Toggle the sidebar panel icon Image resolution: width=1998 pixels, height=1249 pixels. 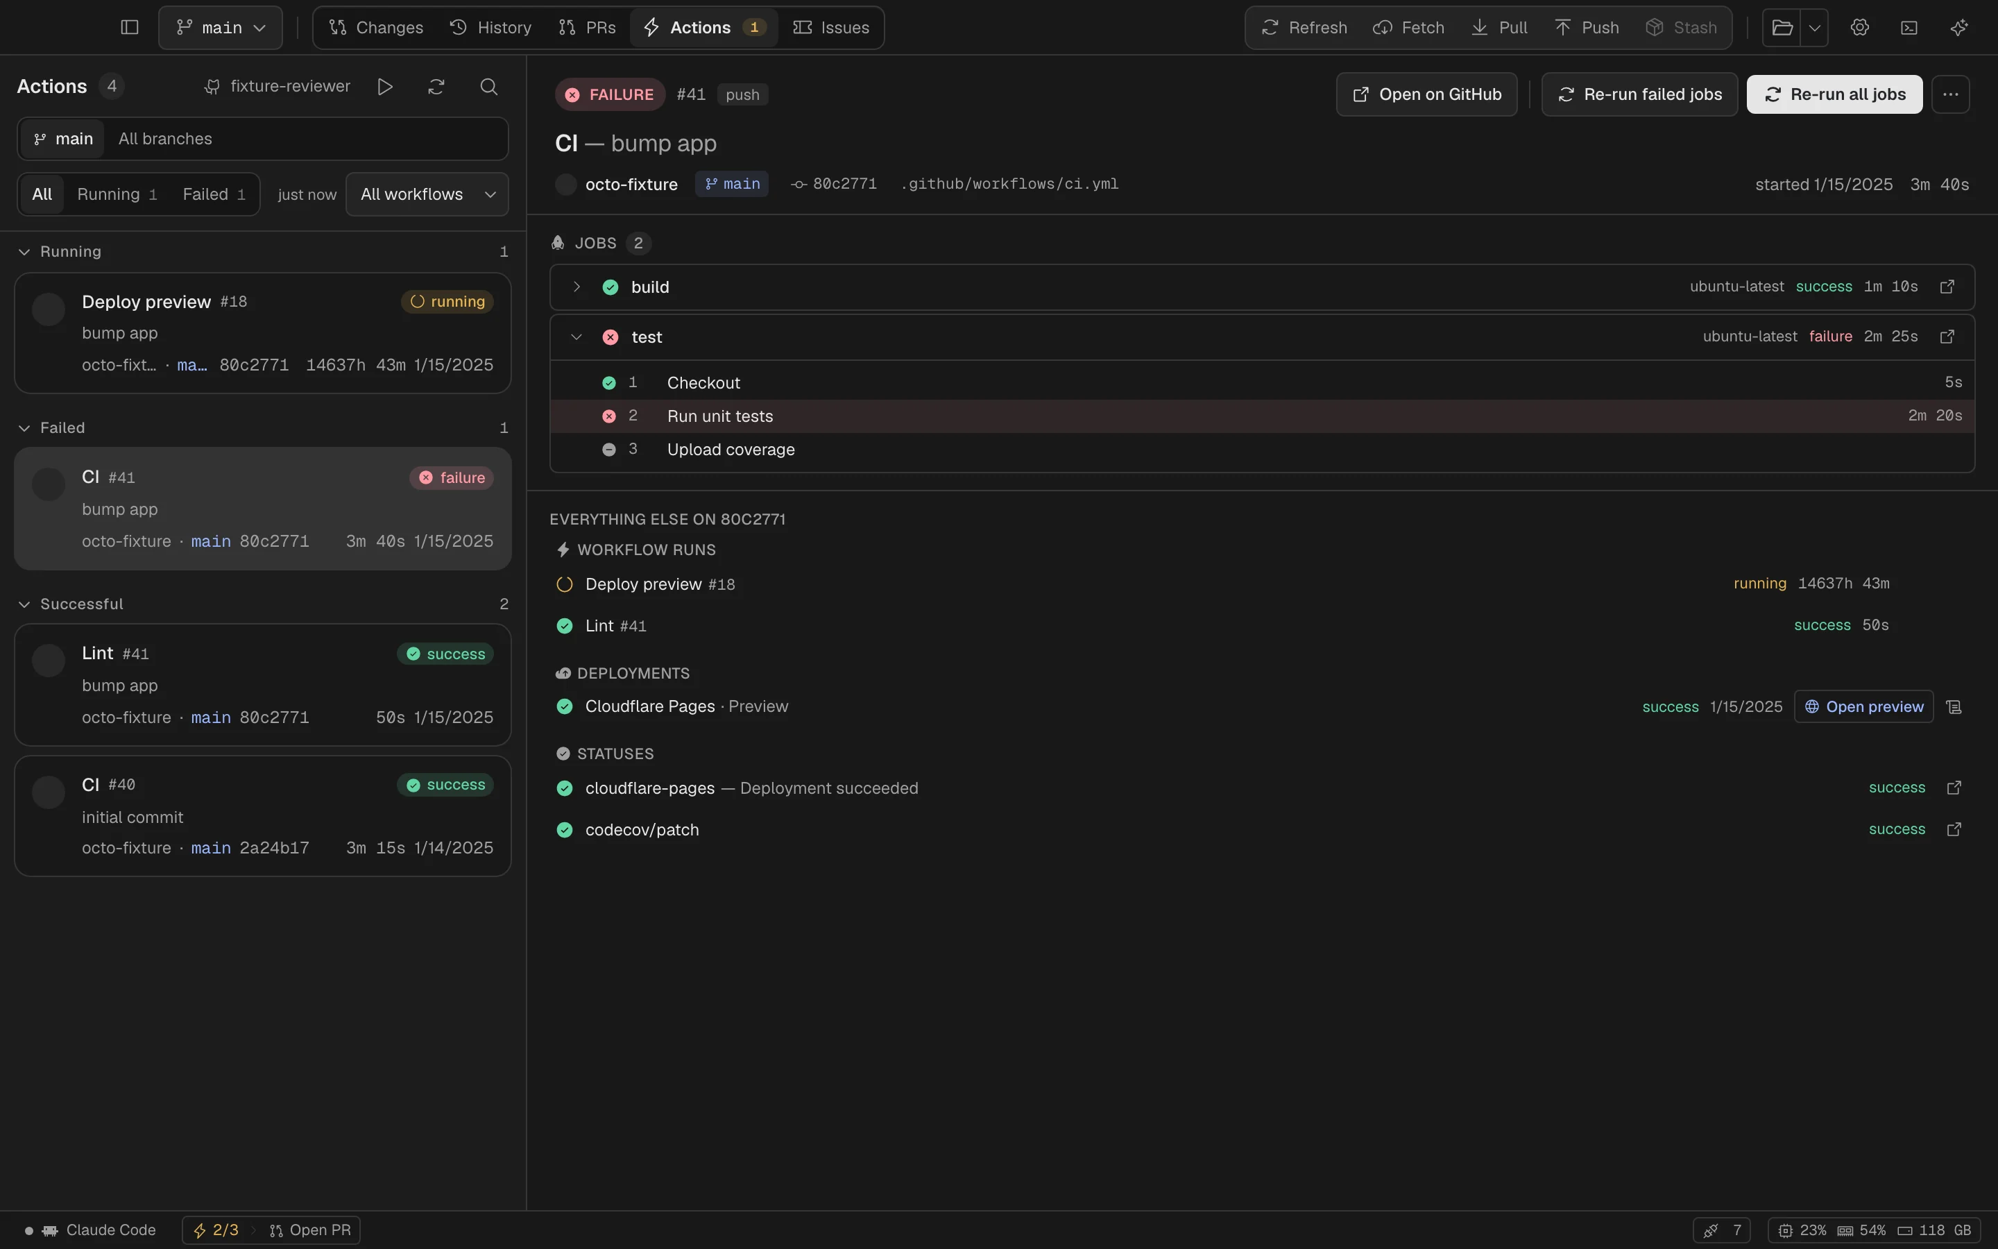pyautogui.click(x=130, y=27)
